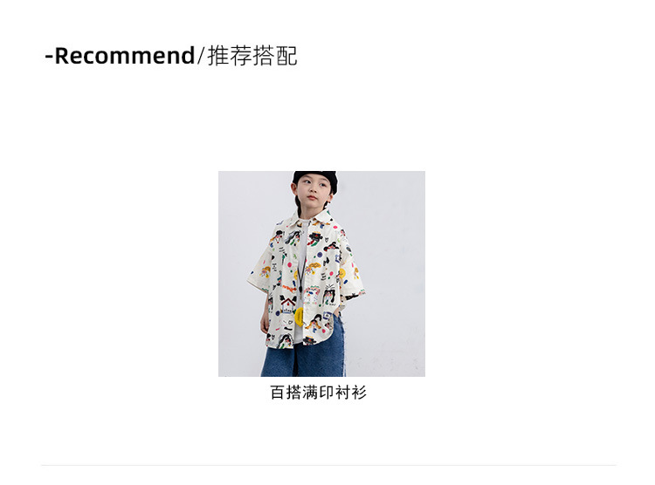
Task: Click the bold "Recommend" heading word
Action: click(125, 56)
